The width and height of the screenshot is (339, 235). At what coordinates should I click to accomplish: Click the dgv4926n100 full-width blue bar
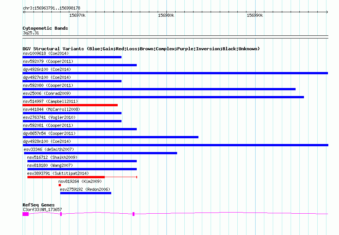175,73
